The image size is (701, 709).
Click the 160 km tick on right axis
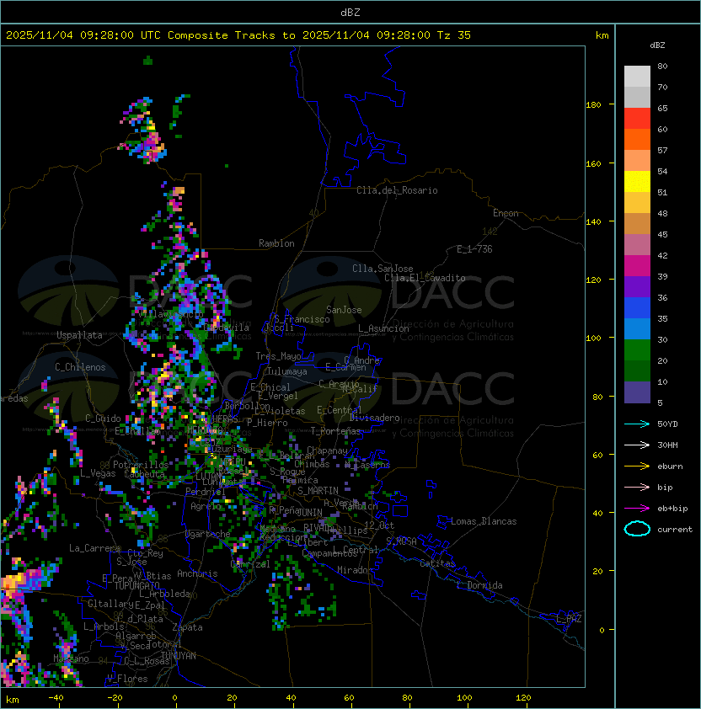pyautogui.click(x=593, y=163)
